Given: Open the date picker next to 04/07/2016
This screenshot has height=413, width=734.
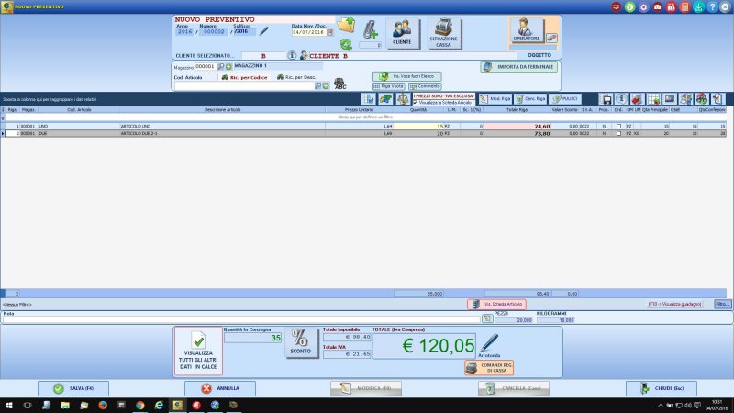Looking at the screenshot, I should 330,32.
